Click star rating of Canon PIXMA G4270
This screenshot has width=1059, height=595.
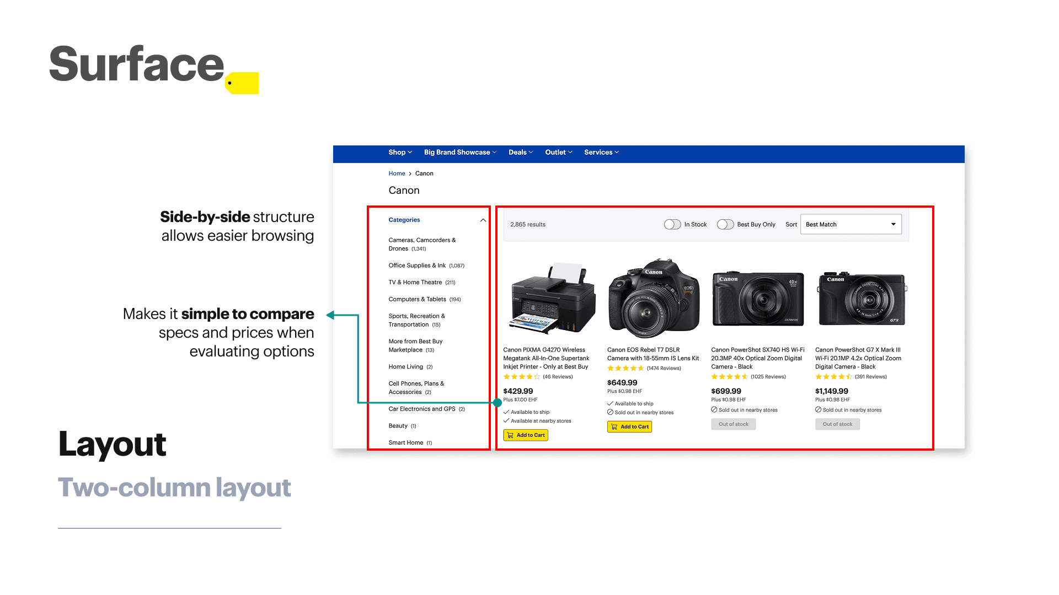coord(521,377)
